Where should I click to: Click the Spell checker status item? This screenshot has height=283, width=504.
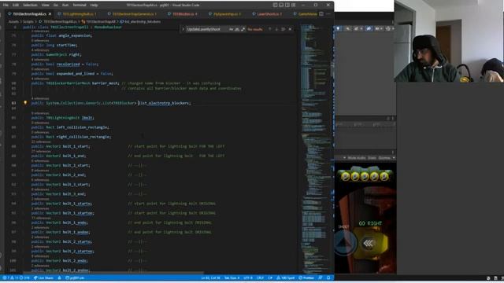click(x=285, y=277)
